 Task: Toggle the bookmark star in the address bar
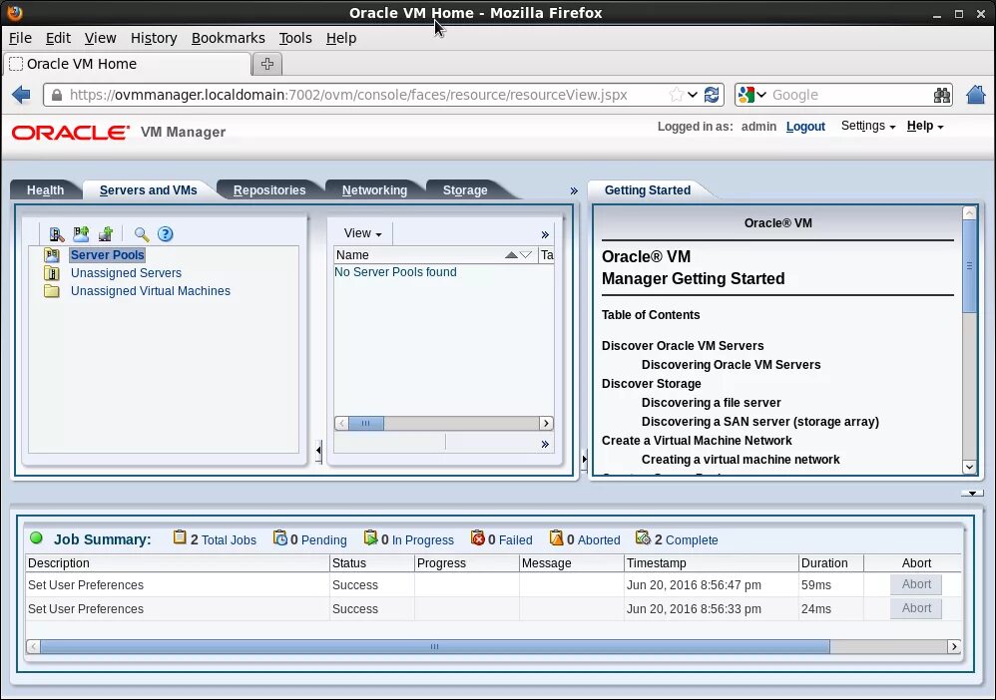(676, 95)
